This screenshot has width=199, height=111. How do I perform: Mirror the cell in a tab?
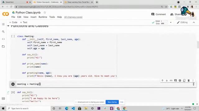coord(184,80)
